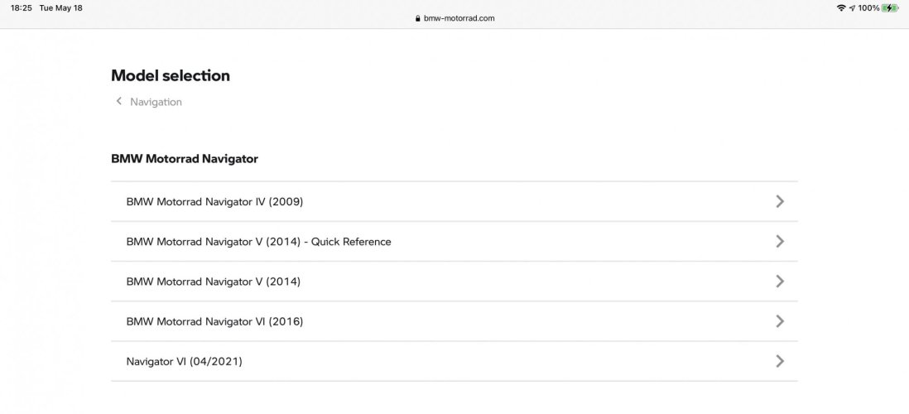The width and height of the screenshot is (909, 414).
Task: Select BMW Motorrad Navigator V (2014) row
Action: coord(454,282)
